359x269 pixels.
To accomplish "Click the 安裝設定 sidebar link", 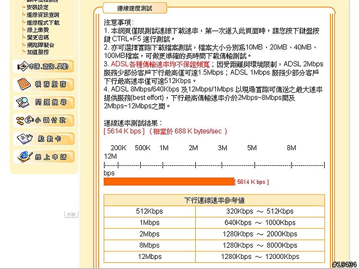I will tap(38, 7).
